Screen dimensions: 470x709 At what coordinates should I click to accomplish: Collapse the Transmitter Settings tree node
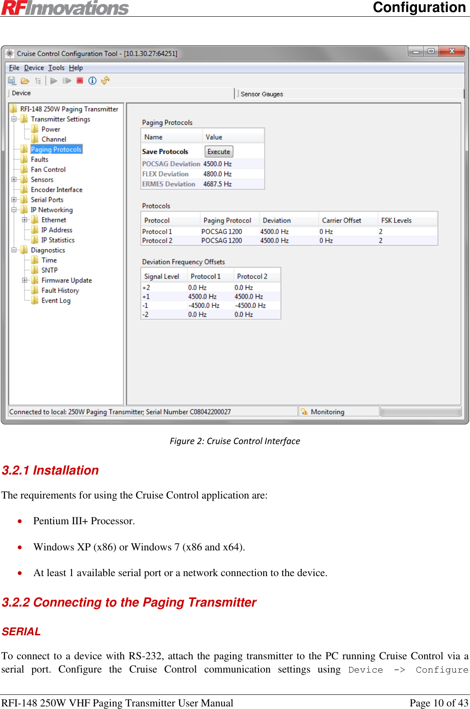click(14, 119)
